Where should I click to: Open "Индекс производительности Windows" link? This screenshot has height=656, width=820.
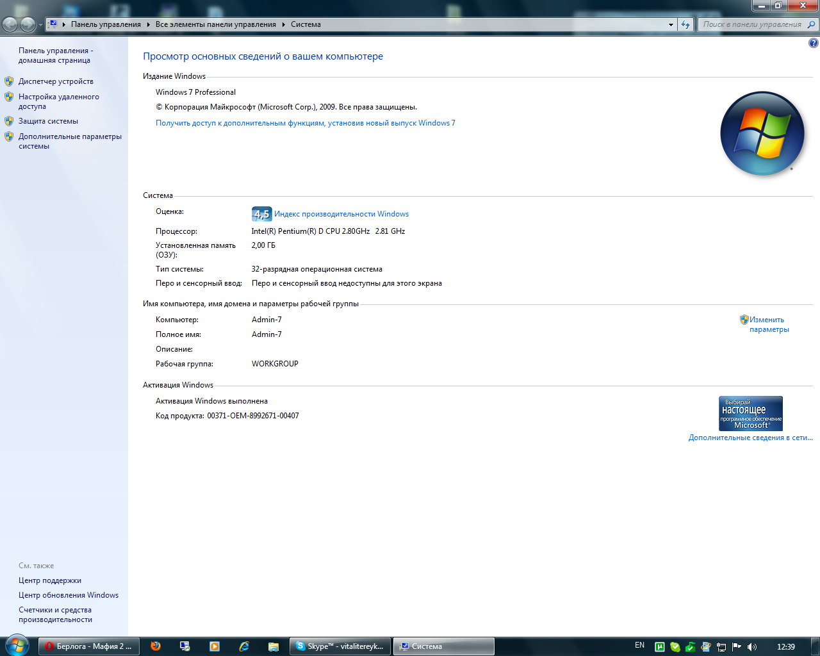[x=341, y=214]
